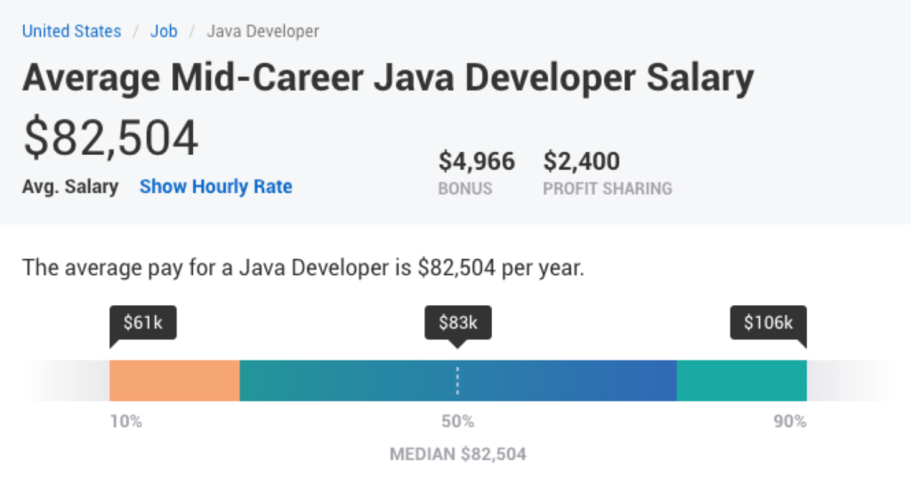Click the large $82,504 salary figure
The image size is (911, 493).
(111, 138)
